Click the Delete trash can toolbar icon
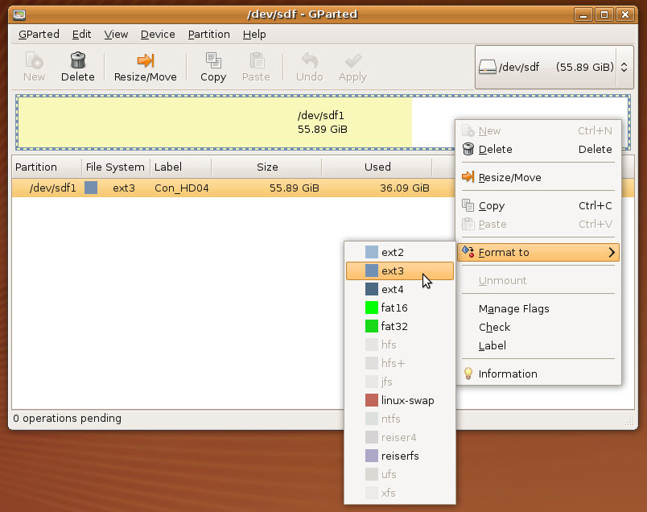The width and height of the screenshot is (647, 512). tap(78, 60)
